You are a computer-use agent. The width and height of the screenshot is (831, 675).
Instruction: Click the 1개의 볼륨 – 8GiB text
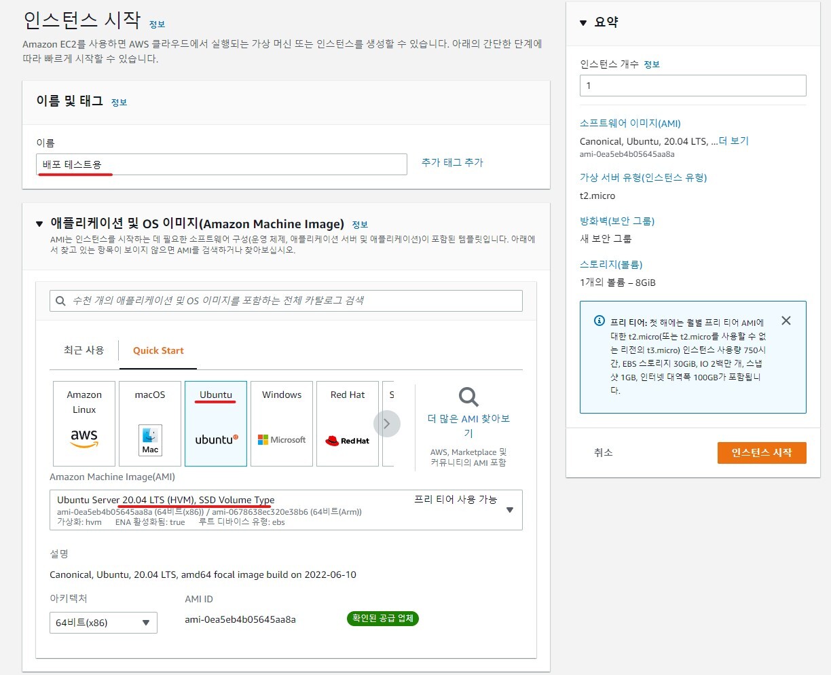pyautogui.click(x=618, y=282)
